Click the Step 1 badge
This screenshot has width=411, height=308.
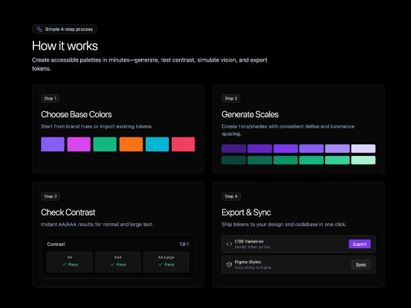(50, 98)
